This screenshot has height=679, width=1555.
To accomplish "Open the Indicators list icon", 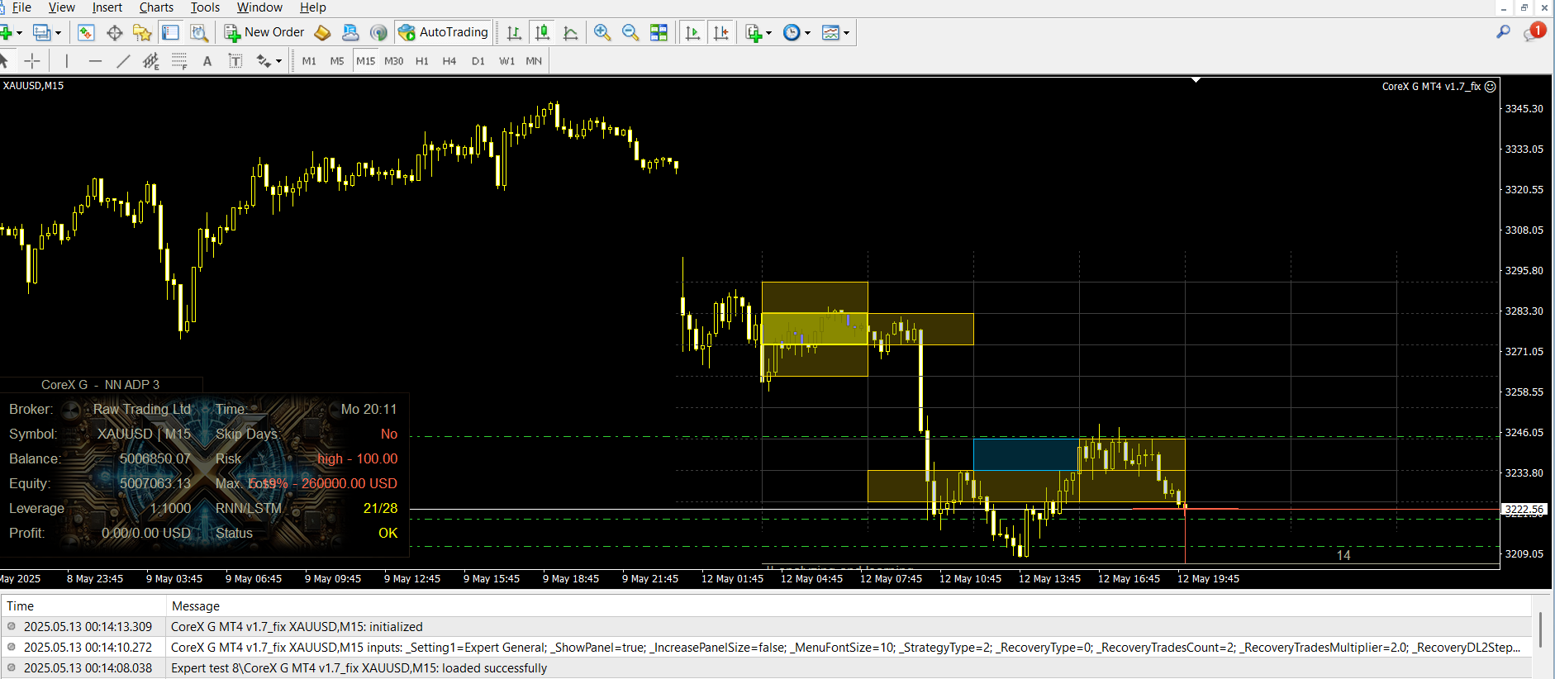I will coord(754,32).
